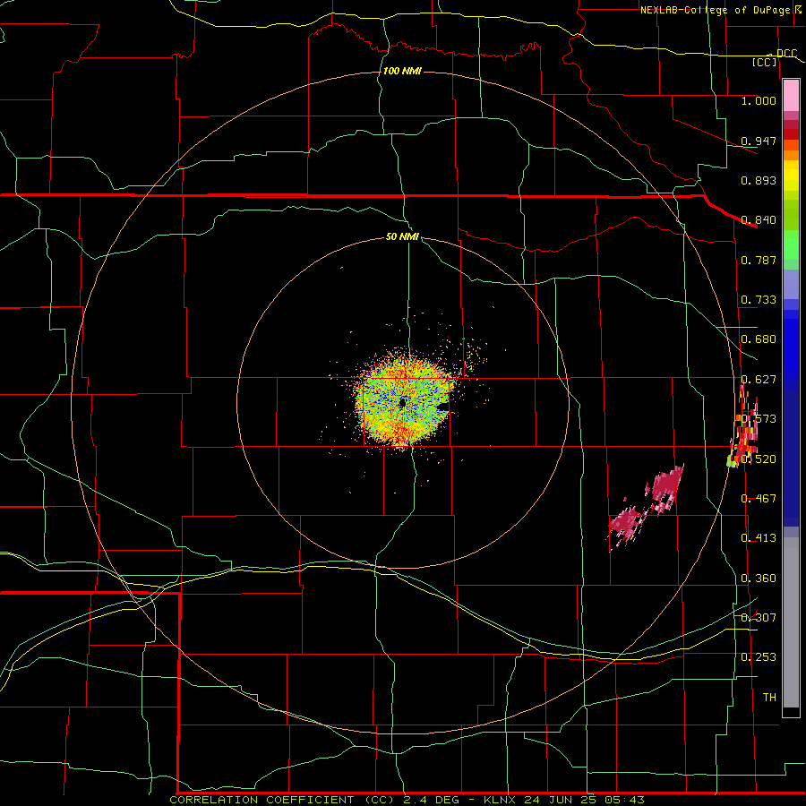Click the Correlation Coefficient KLNX caption
This screenshot has height=806, width=806.
[x=407, y=800]
